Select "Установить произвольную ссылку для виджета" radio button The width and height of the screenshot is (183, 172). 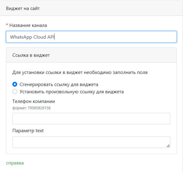click(15, 92)
